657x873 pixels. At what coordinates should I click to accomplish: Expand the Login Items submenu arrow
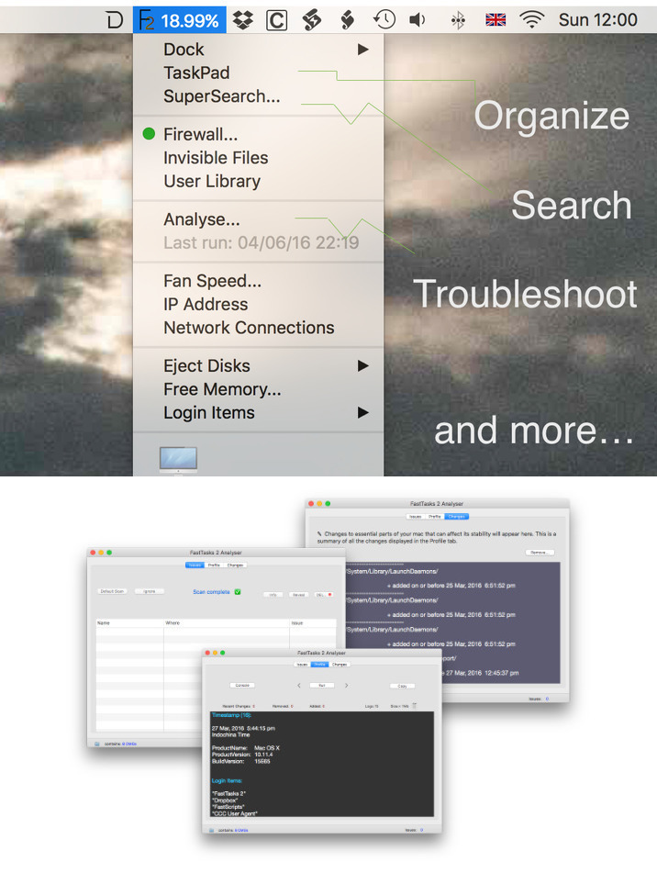363,412
